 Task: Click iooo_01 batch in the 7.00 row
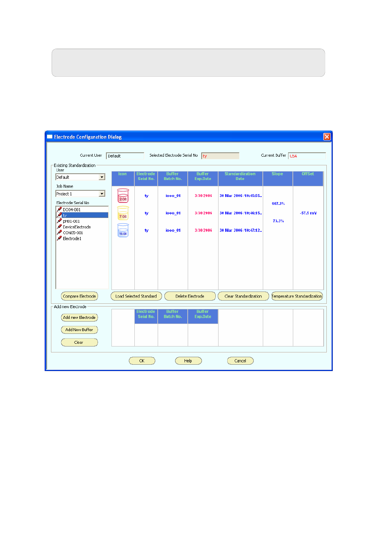(x=173, y=213)
